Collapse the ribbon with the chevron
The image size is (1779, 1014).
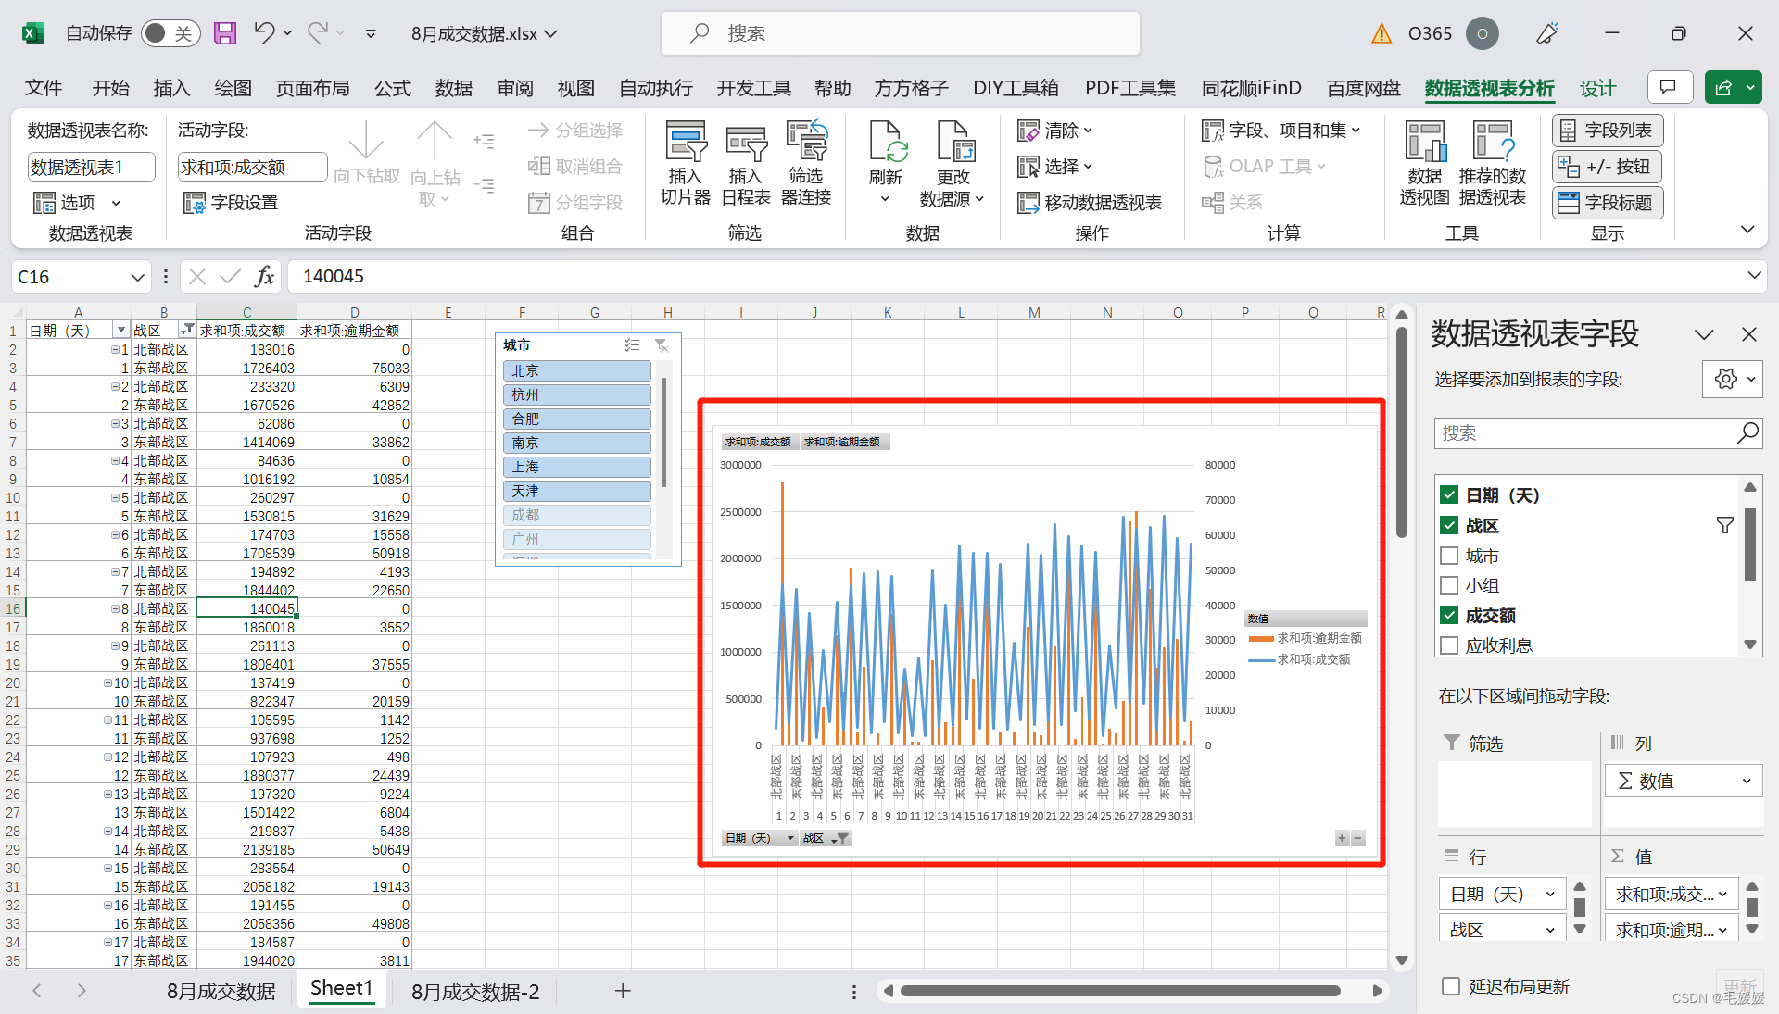click(x=1747, y=230)
